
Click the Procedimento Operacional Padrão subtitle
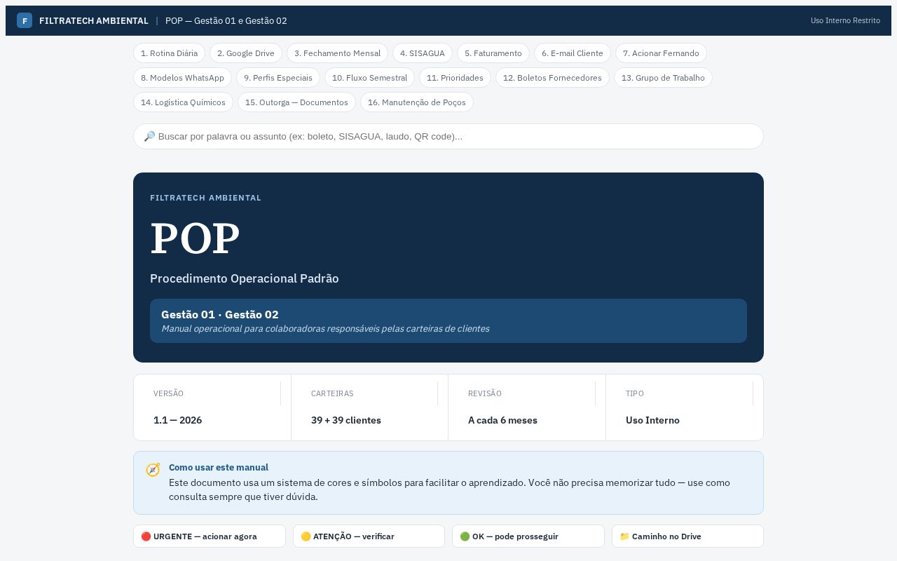(245, 279)
